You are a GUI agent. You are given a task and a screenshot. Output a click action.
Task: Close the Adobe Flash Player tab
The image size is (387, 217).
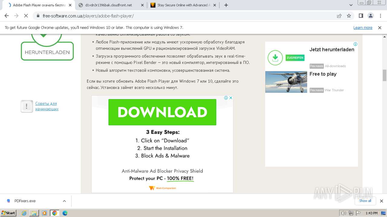point(70,5)
